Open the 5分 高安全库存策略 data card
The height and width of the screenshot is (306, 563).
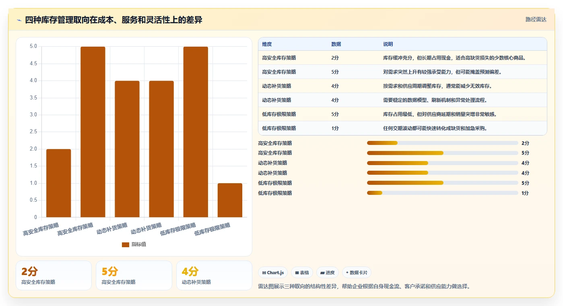(134, 275)
